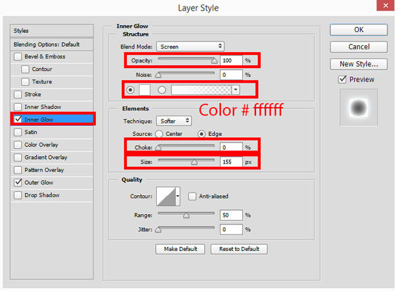Select the gradient radio button

(x=162, y=90)
